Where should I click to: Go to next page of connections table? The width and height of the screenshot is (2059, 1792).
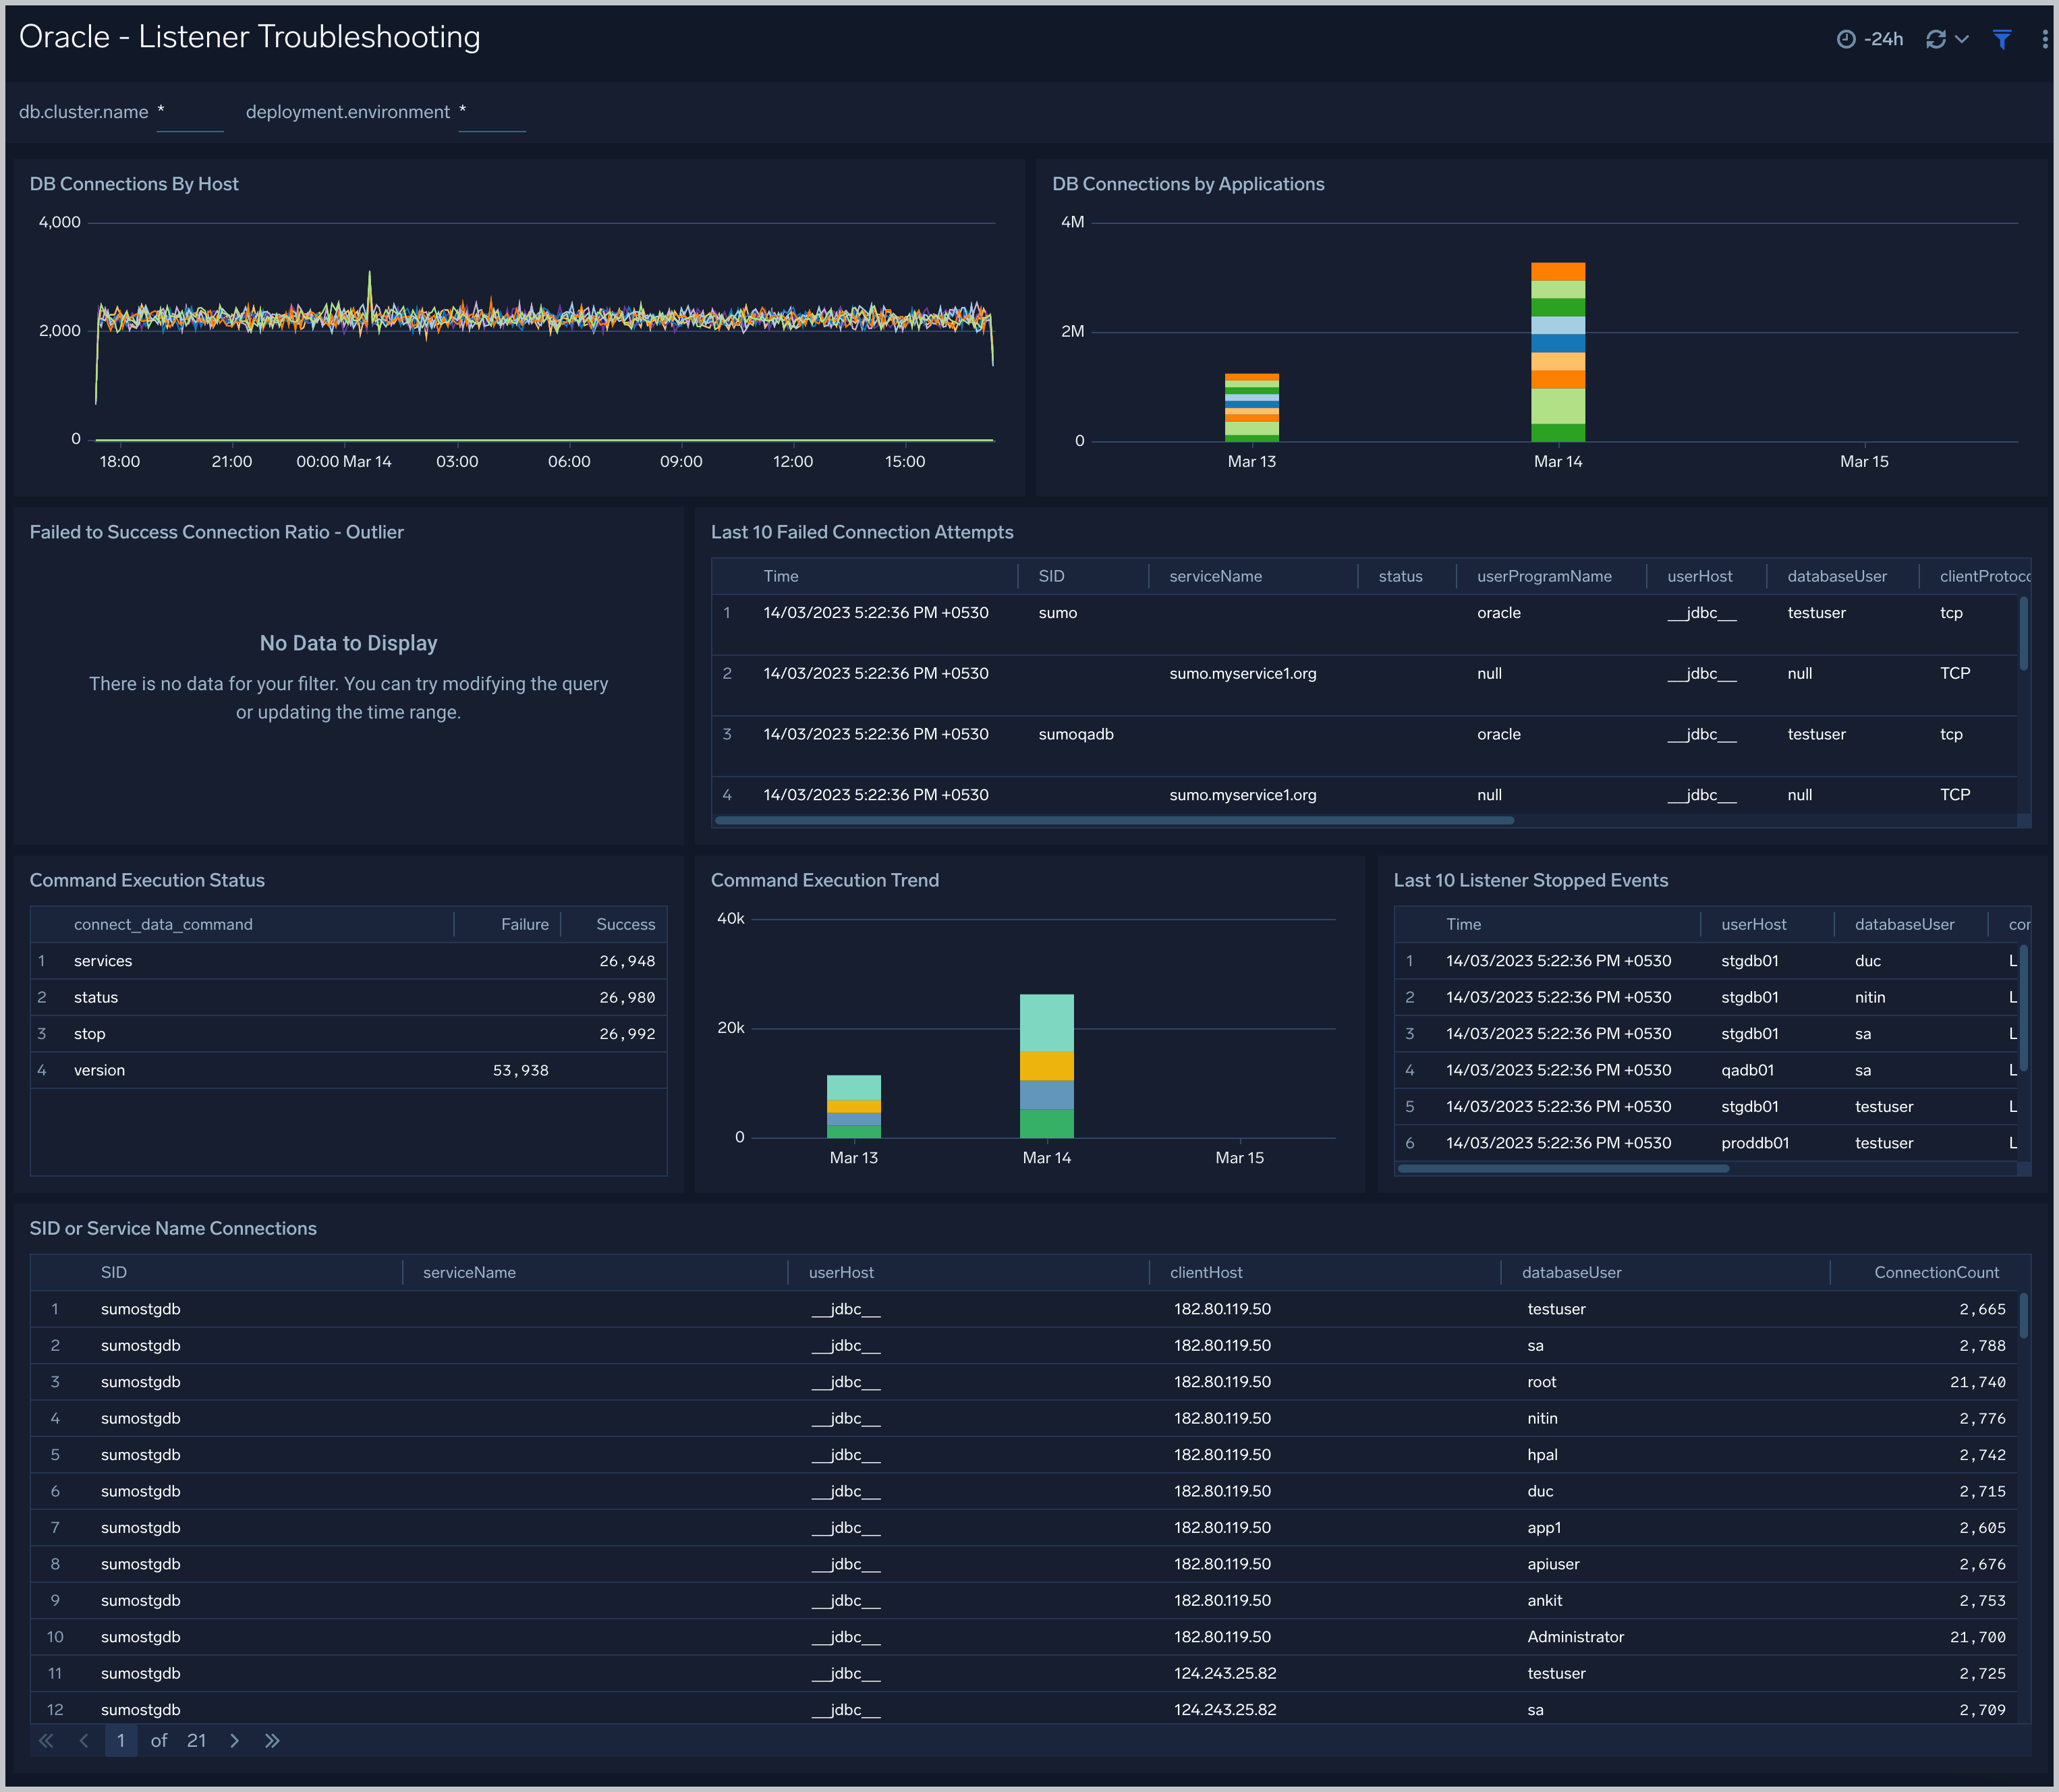pos(234,1741)
